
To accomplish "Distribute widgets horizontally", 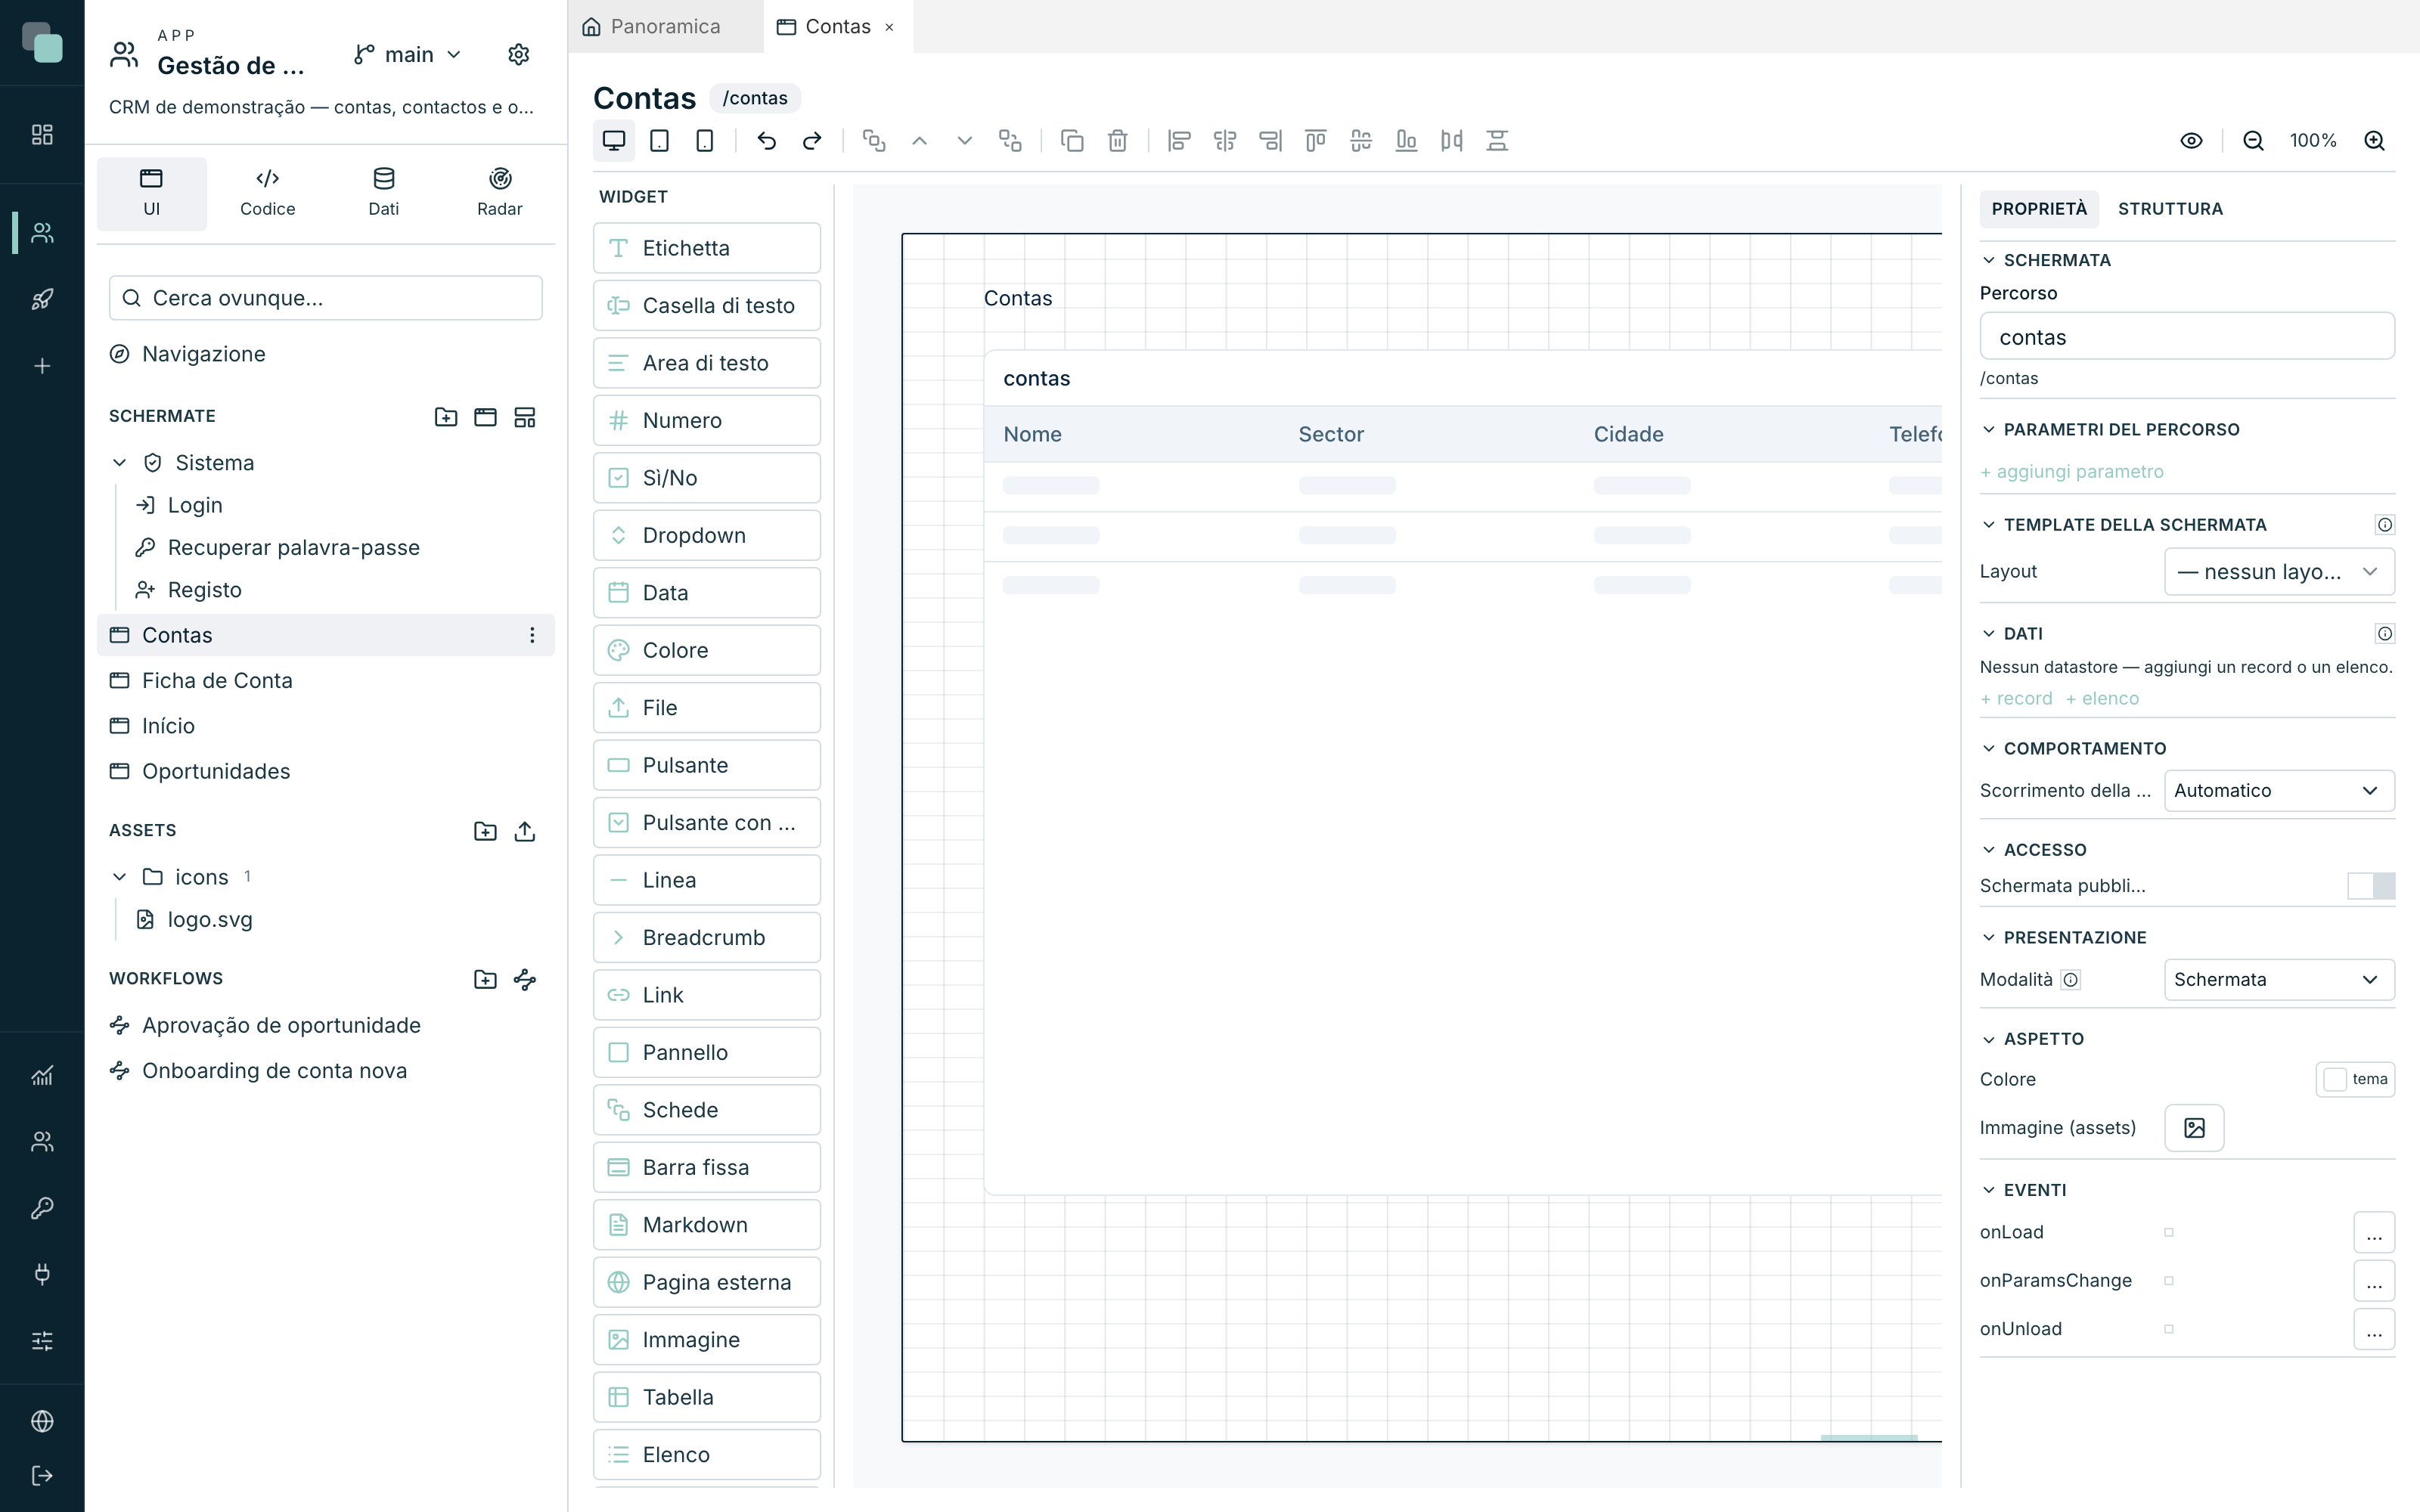I will pyautogui.click(x=1452, y=141).
